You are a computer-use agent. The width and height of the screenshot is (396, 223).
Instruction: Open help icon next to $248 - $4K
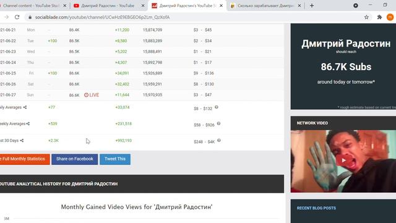[x=219, y=141]
